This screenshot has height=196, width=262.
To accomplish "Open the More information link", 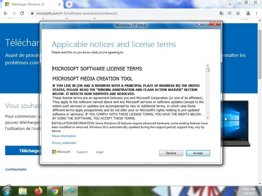I will [x=64, y=136].
